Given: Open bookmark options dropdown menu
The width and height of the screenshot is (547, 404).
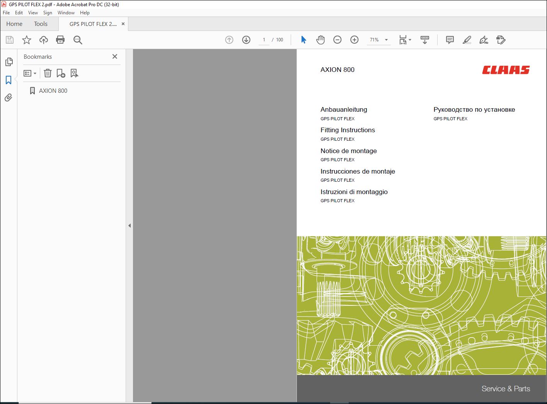Looking at the screenshot, I should pos(30,73).
